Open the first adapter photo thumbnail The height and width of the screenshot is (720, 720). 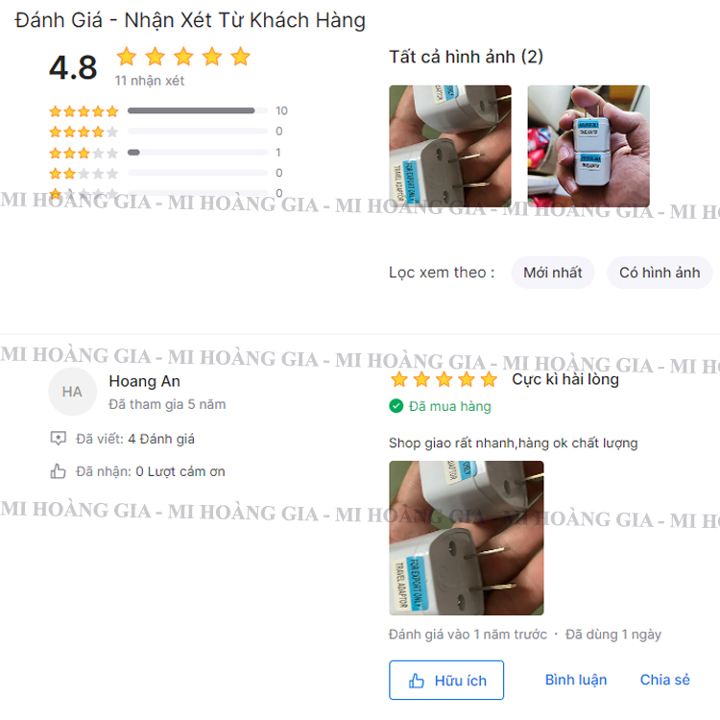450,146
